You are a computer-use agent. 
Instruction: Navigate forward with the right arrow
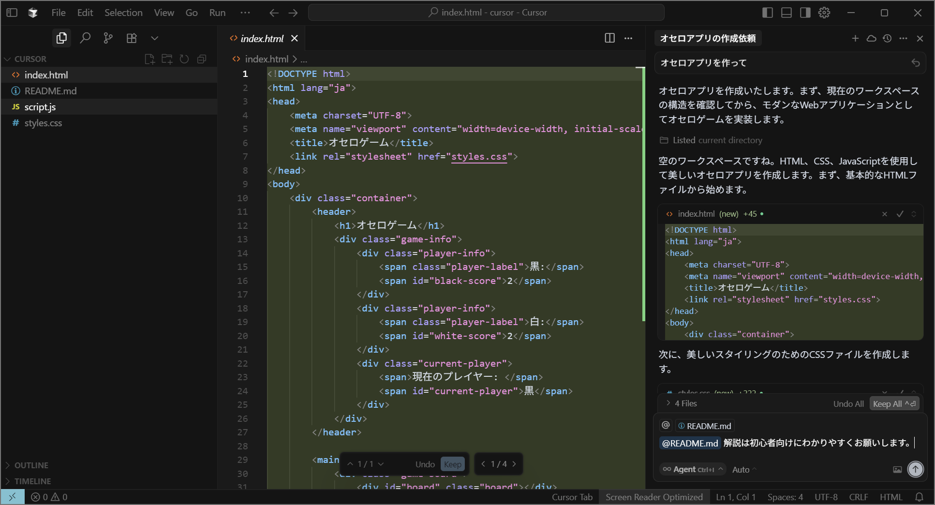293,13
